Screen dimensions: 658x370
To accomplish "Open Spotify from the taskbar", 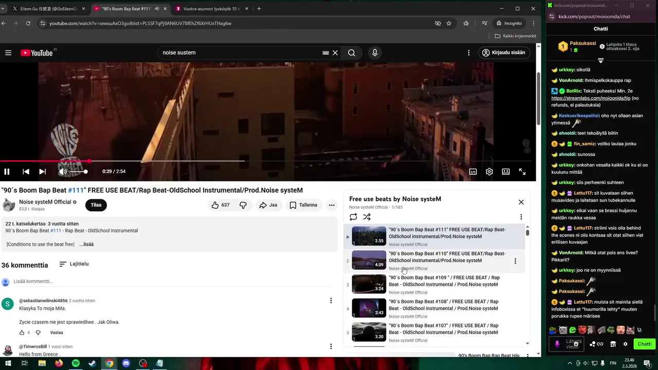I will click(76, 363).
